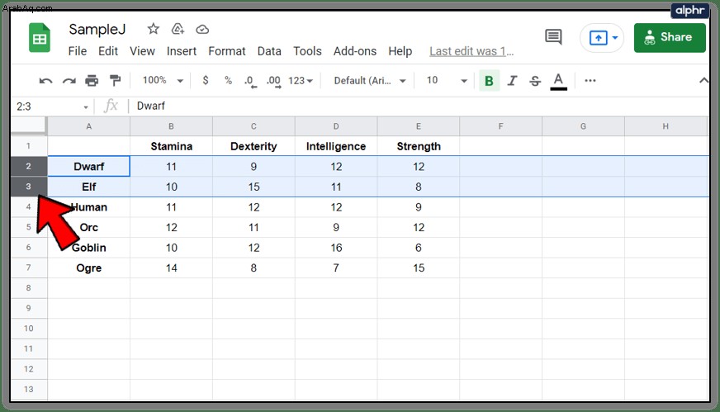
Task: Open the Add-ons menu
Action: (355, 51)
